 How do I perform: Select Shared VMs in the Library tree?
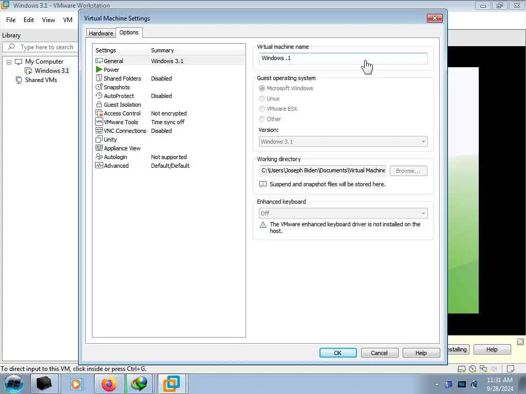pyautogui.click(x=41, y=80)
